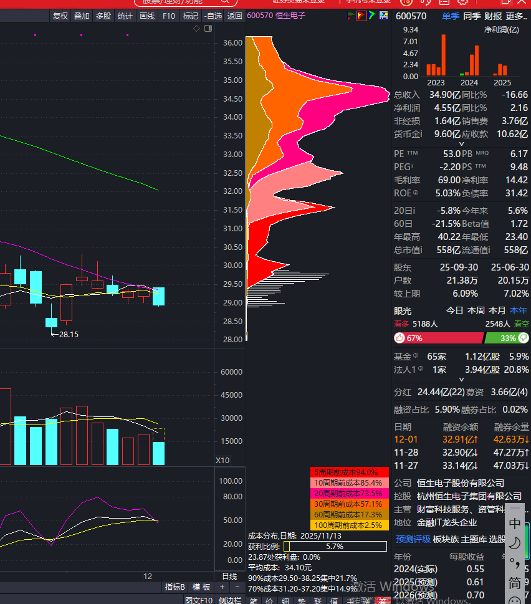Viewport: 531px width, 604px height.
Task: Activate the 画线 drawing tool
Action: pos(146,16)
